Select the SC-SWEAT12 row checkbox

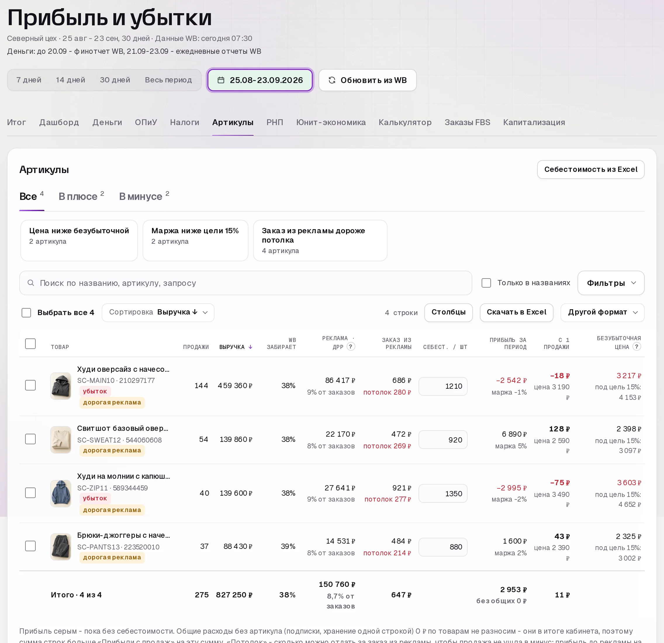(30, 439)
